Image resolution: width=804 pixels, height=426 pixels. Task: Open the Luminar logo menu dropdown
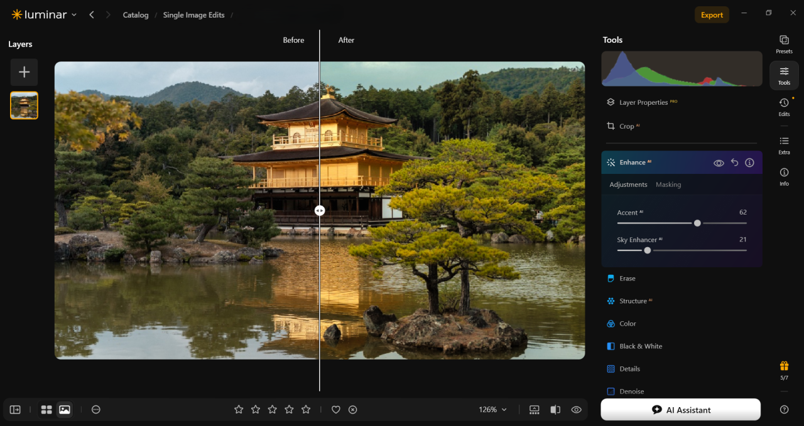tap(44, 14)
